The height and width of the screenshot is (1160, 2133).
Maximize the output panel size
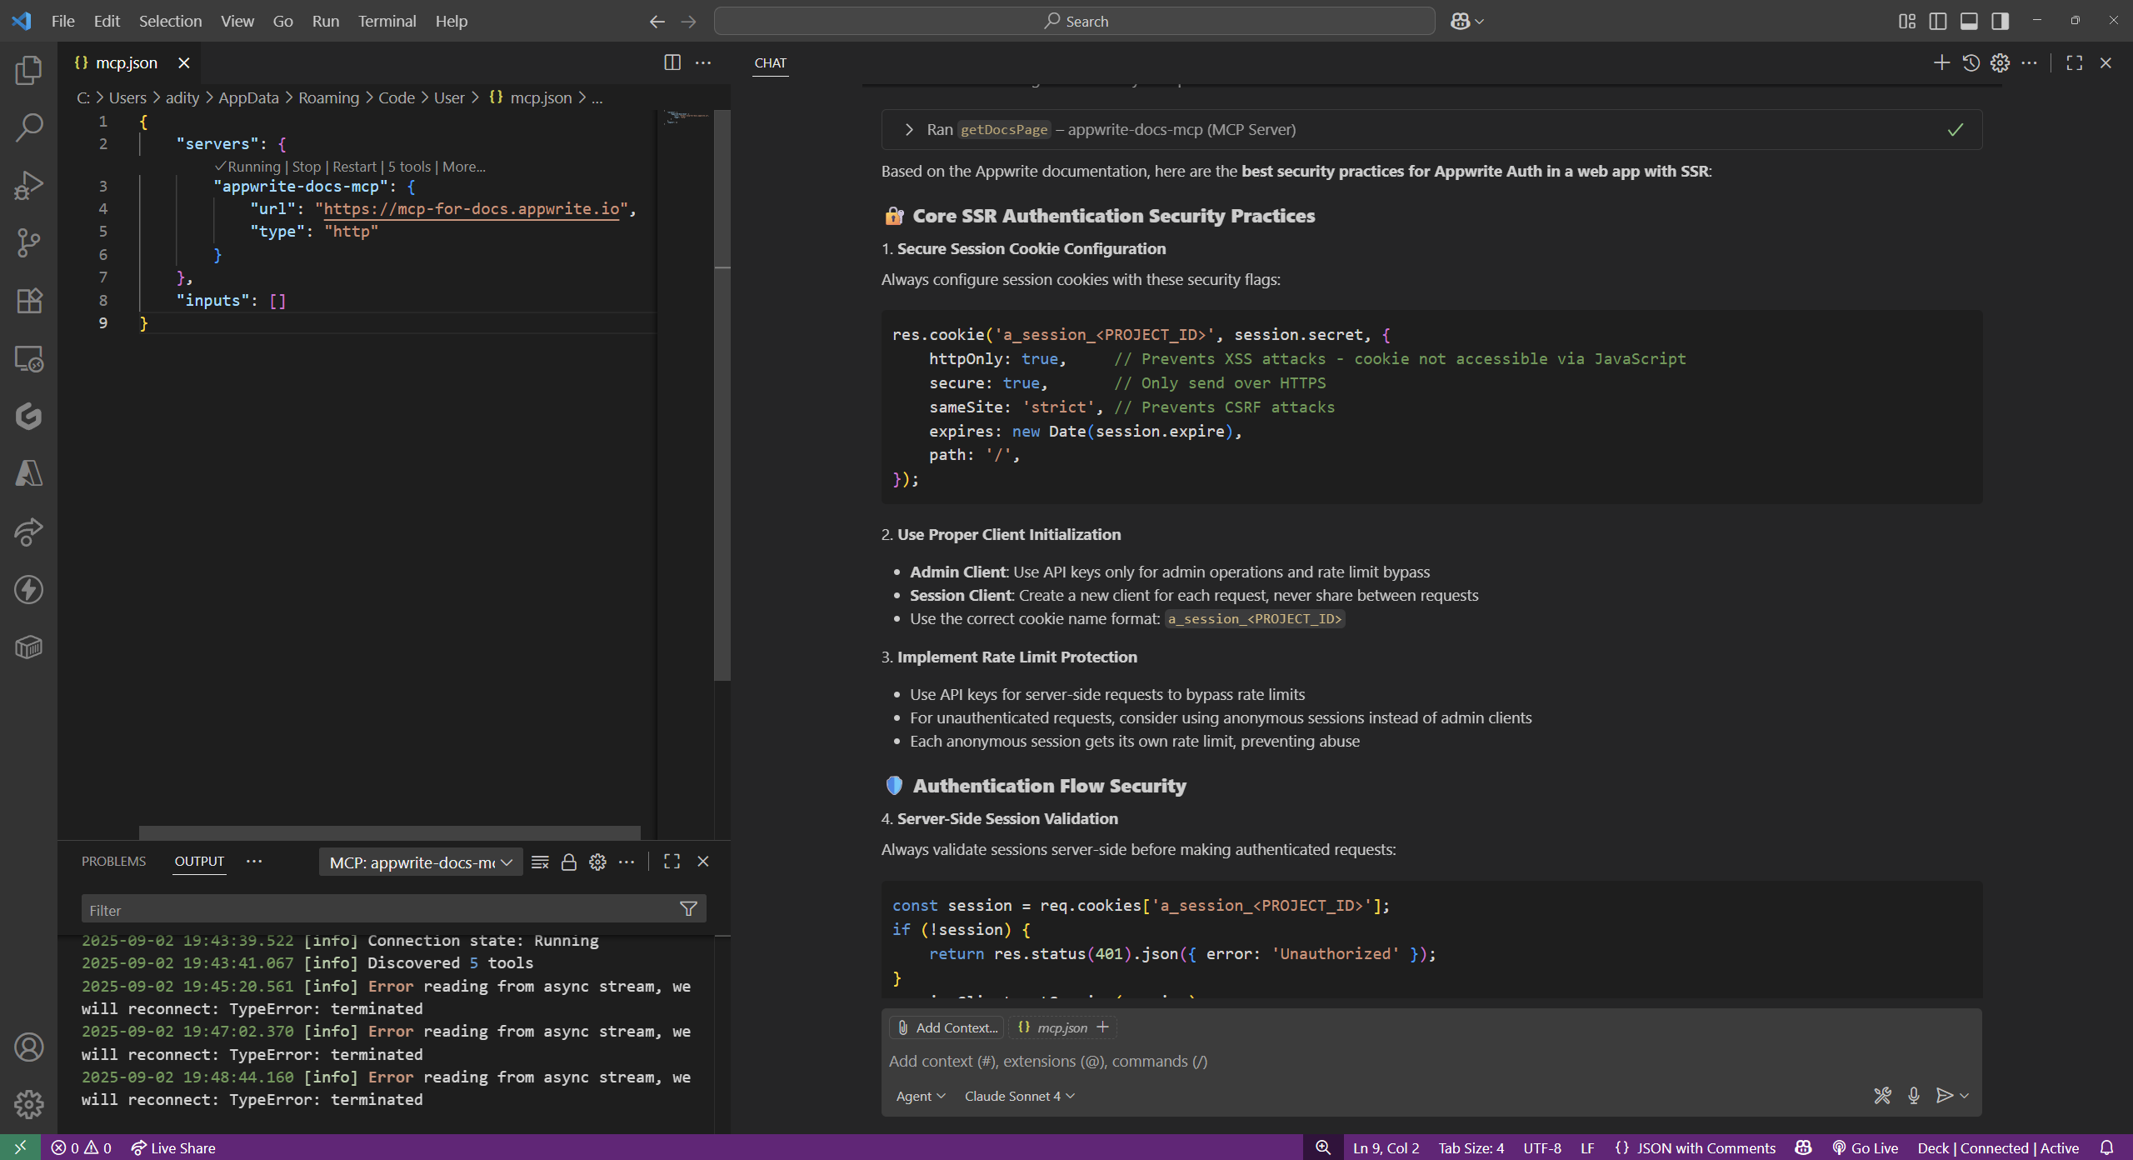point(672,862)
